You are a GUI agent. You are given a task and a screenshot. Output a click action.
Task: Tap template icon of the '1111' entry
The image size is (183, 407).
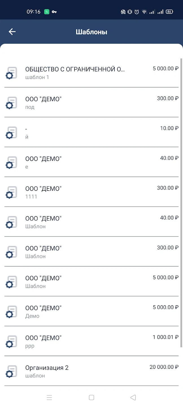[x=11, y=192]
